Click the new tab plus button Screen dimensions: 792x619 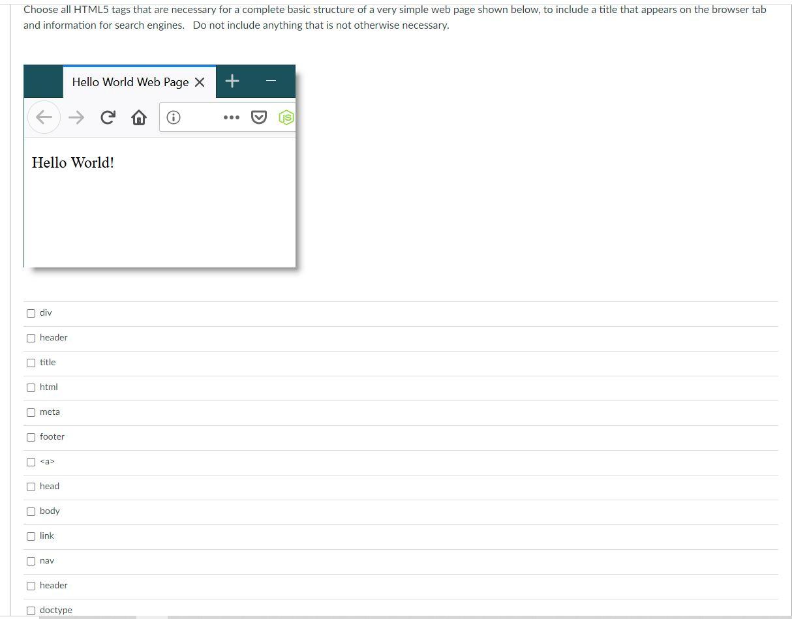232,81
